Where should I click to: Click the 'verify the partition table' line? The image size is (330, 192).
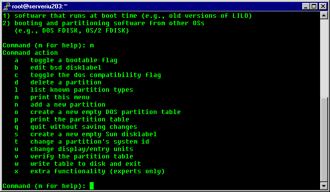click(74, 156)
